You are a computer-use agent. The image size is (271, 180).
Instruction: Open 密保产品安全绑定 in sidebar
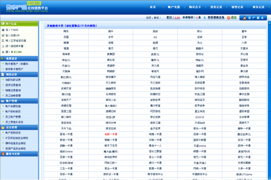click(15, 149)
